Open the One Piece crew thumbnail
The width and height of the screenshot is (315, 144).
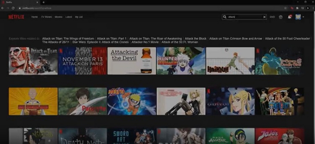point(280,101)
